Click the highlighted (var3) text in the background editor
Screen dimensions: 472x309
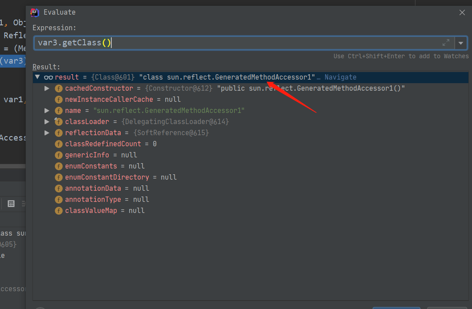coord(12,61)
